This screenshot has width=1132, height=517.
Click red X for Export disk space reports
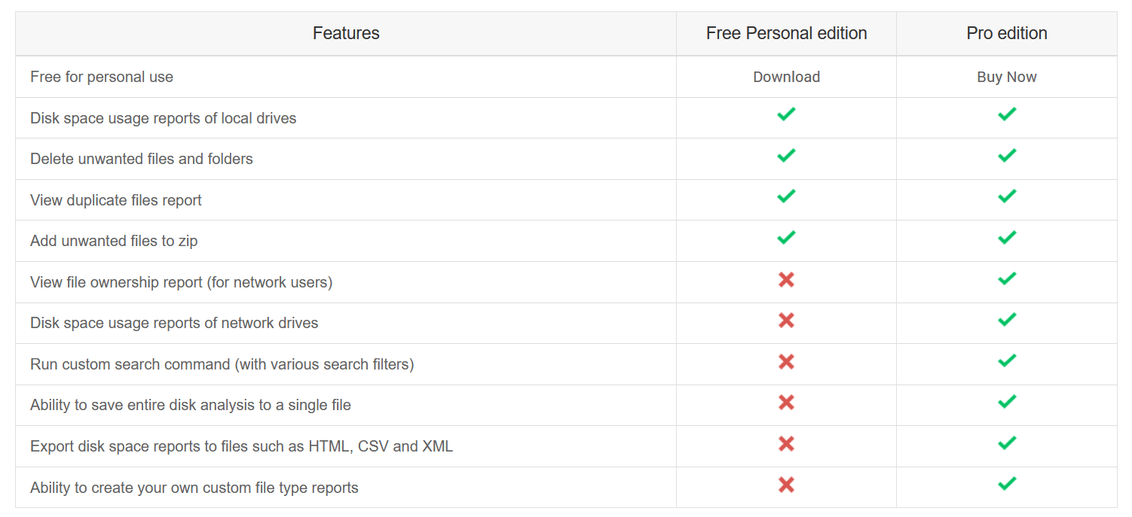click(x=786, y=444)
